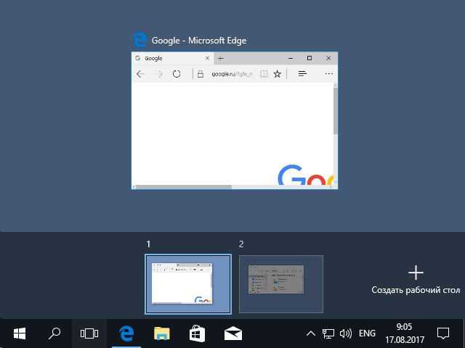Click the plus icon to add desktop
The width and height of the screenshot is (465, 348).
tap(416, 273)
